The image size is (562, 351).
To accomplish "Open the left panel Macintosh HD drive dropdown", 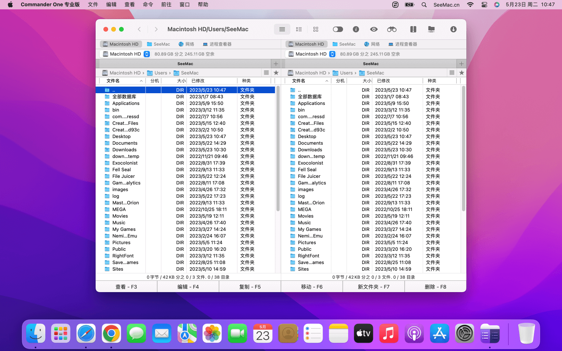I will [125, 54].
